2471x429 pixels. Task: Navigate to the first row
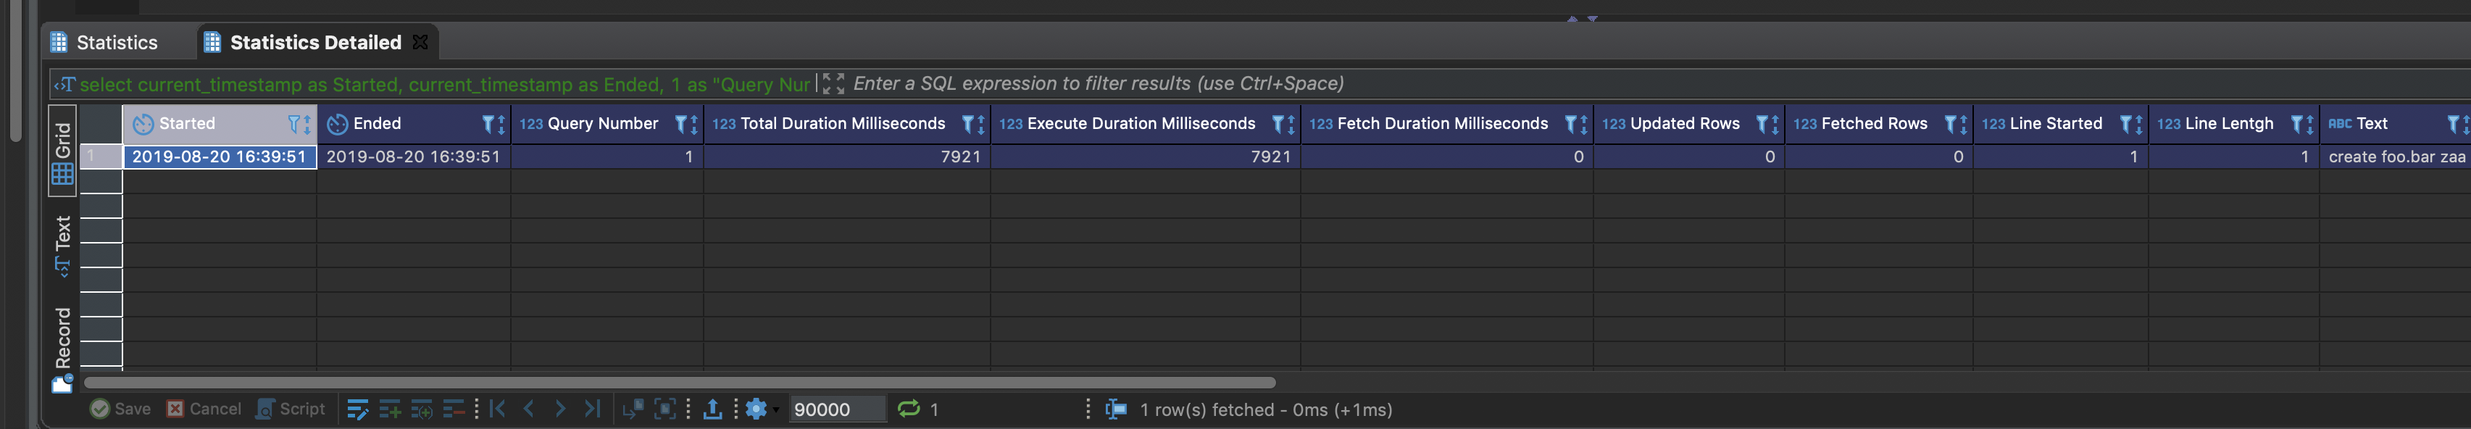click(x=497, y=409)
